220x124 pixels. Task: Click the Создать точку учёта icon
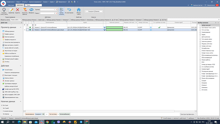[4, 11]
